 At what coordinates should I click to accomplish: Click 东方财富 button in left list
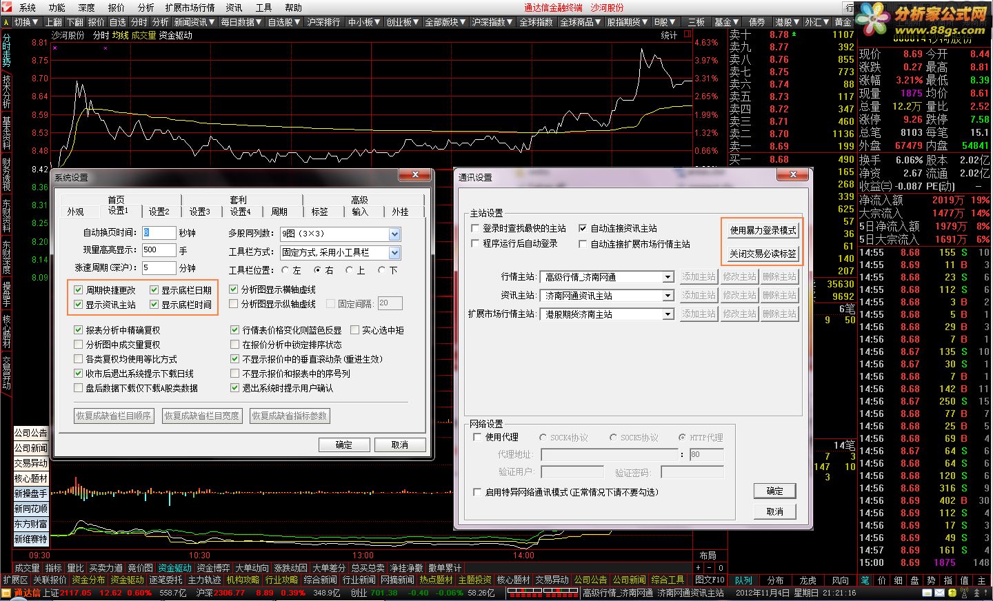[31, 524]
